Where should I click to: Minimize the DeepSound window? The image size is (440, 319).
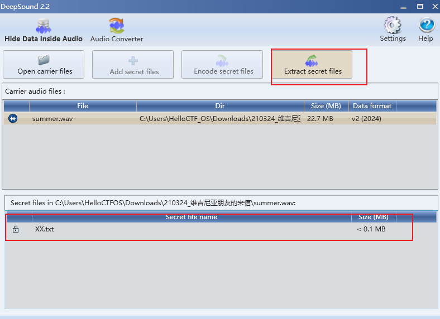[404, 7]
